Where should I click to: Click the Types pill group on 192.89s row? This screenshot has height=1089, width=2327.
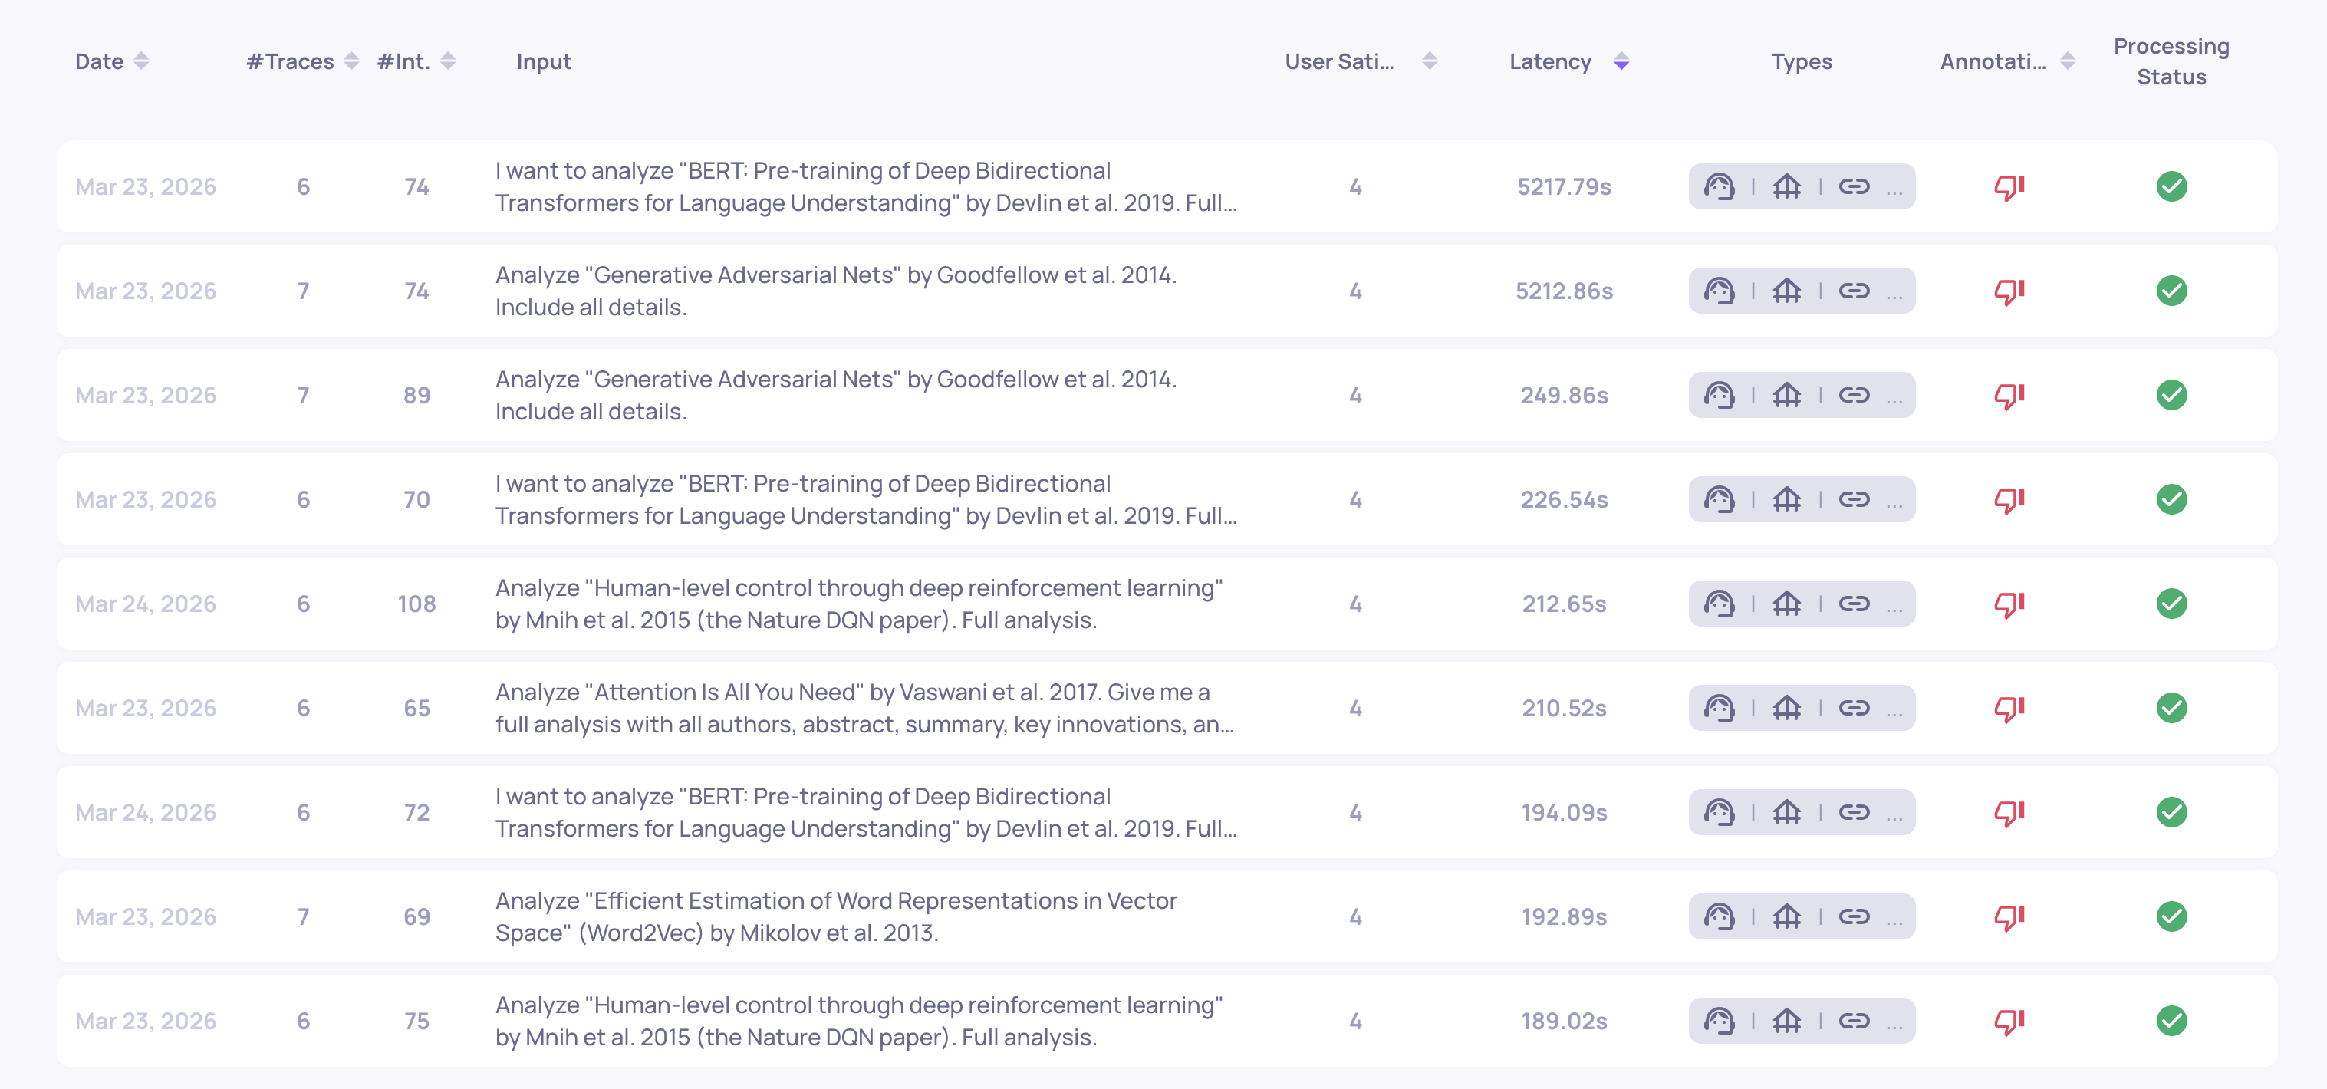1800,917
